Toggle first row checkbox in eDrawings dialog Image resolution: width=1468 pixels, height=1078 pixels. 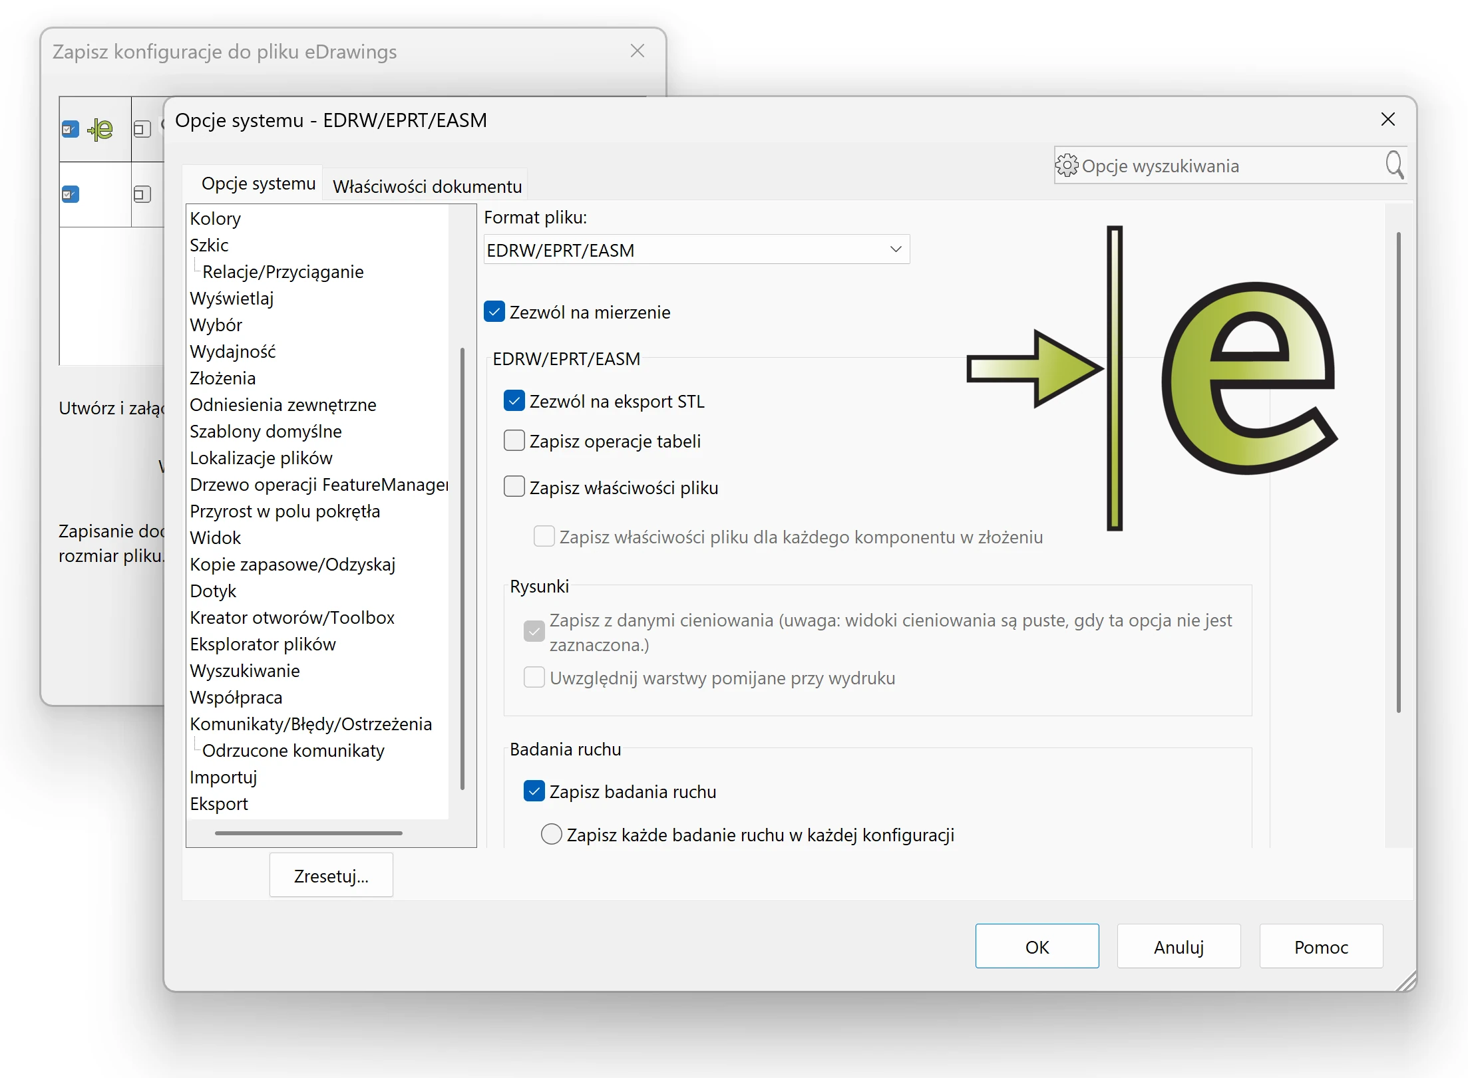click(71, 128)
